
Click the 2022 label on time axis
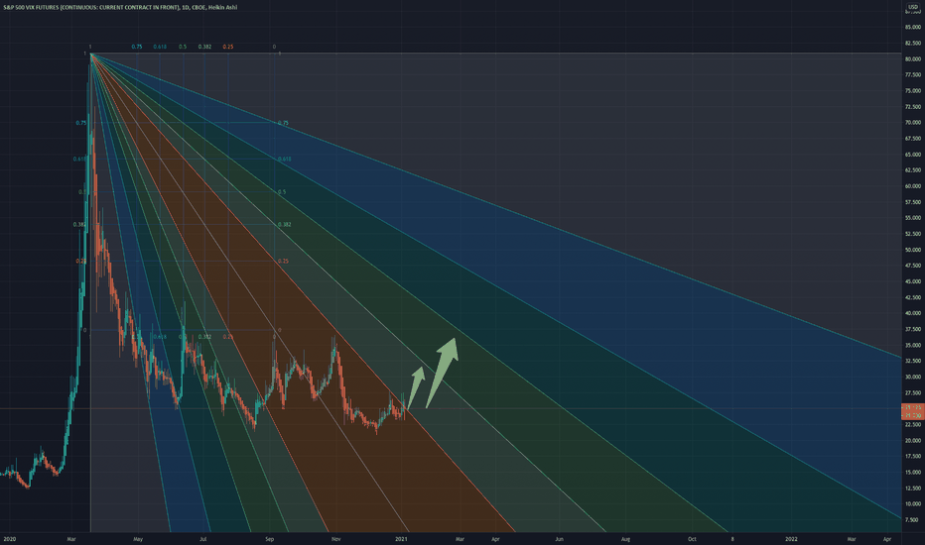tap(791, 539)
